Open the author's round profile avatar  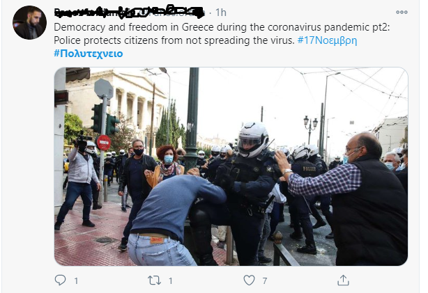click(29, 23)
